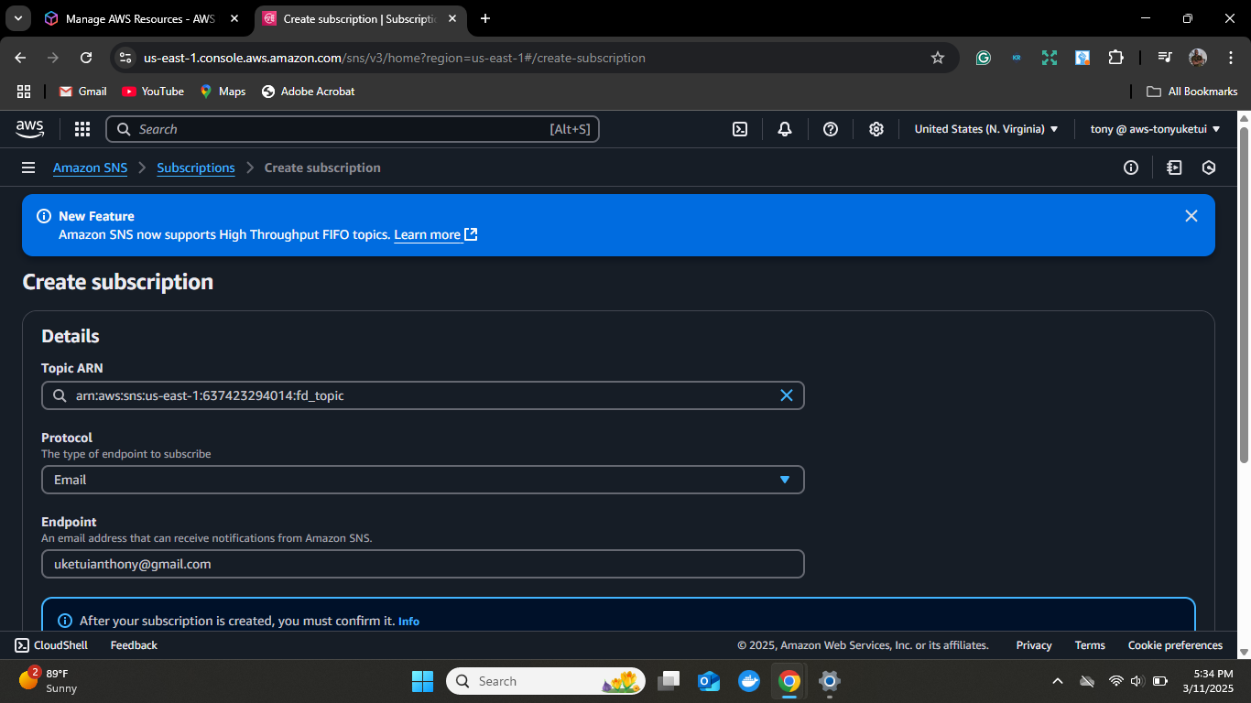Open the All Bookmarks folder
Screen dimensions: 1251x703
1192,92
